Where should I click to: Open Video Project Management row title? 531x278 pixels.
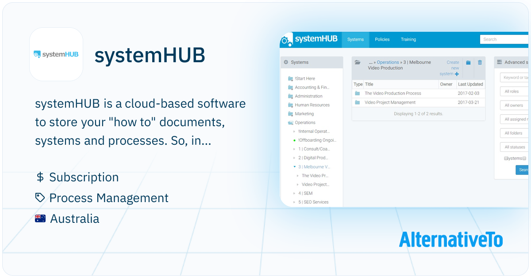coord(390,102)
